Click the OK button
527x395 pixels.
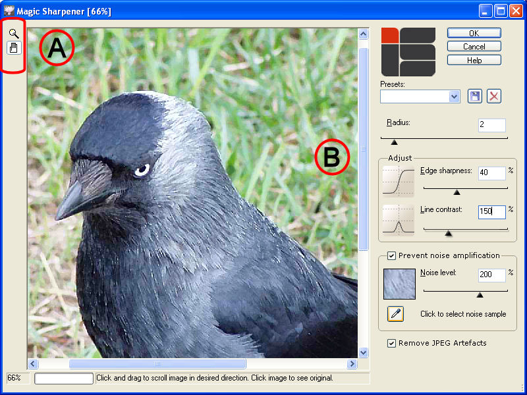[x=474, y=33]
